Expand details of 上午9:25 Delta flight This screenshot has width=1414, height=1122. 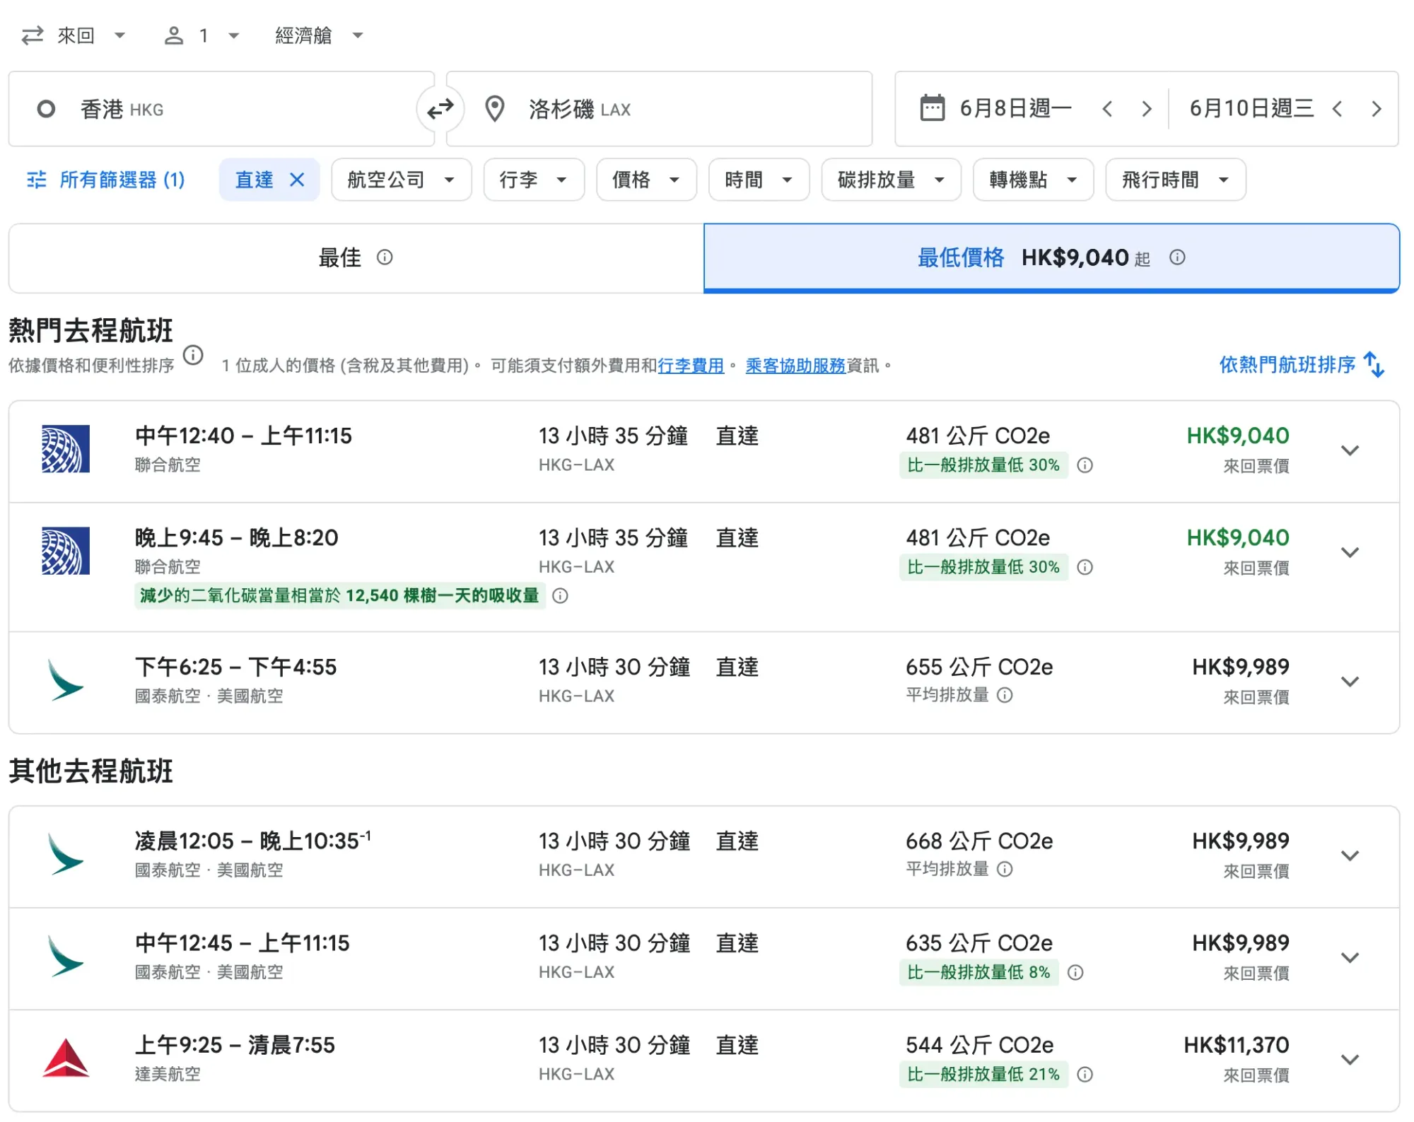1350,1059
